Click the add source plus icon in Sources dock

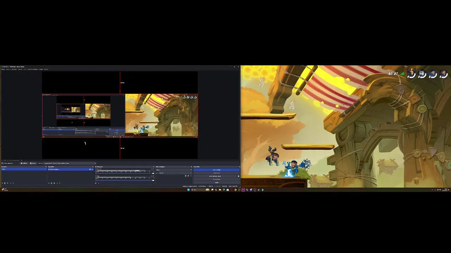pyautogui.click(x=49, y=183)
